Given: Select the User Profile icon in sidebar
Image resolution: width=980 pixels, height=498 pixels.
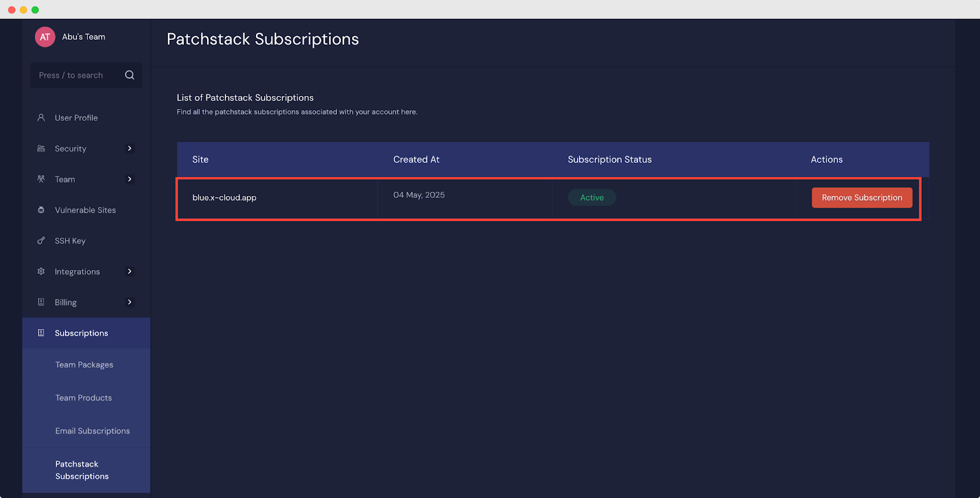Looking at the screenshot, I should click(x=40, y=118).
